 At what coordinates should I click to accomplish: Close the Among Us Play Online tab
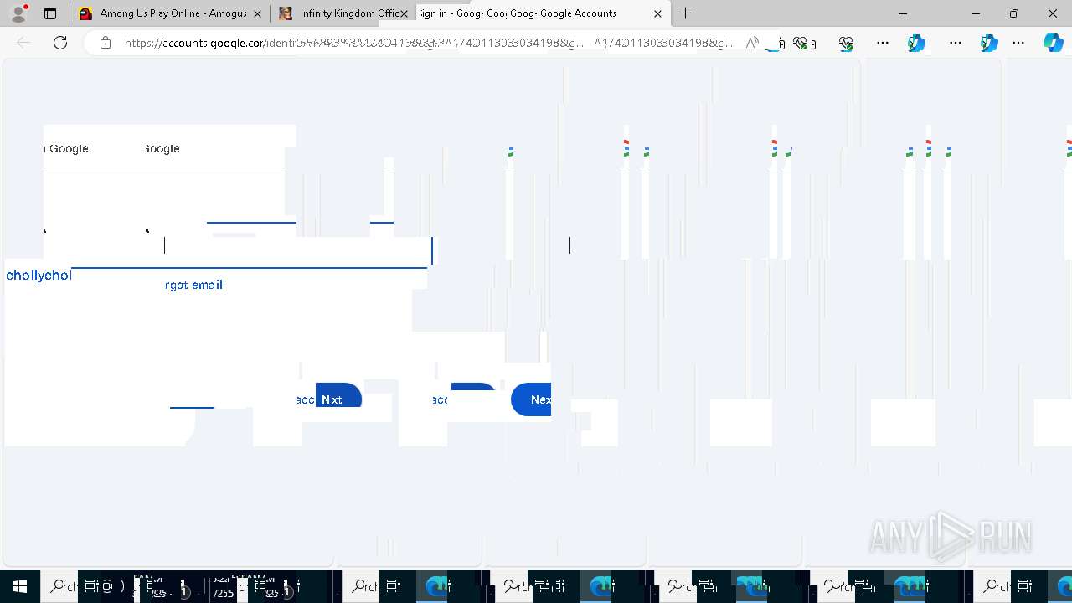click(257, 13)
